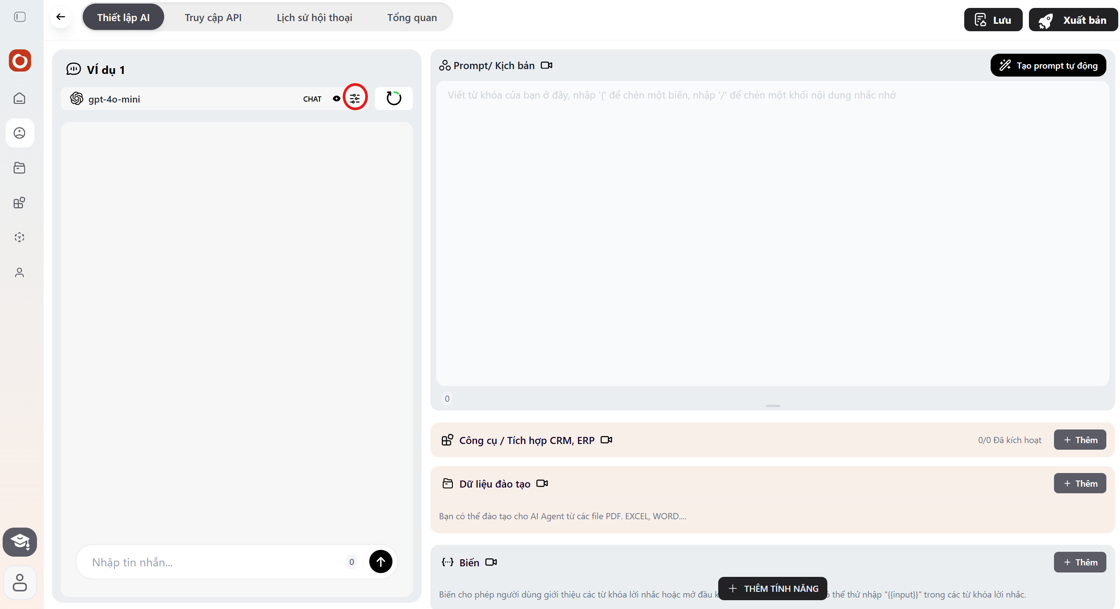Play the Prompt/Kịch bản video guide icon
1120x609 pixels.
546,66
